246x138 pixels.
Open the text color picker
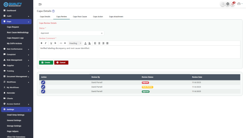[x=85, y=43]
